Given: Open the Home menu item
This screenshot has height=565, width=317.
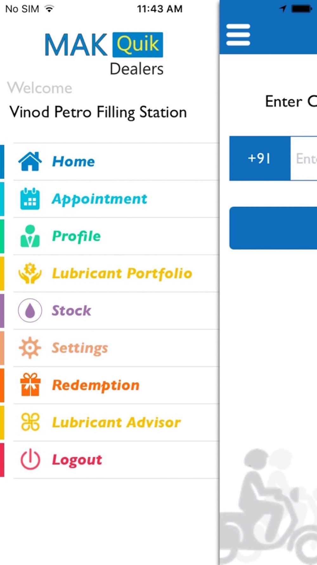Looking at the screenshot, I should click(x=116, y=161).
